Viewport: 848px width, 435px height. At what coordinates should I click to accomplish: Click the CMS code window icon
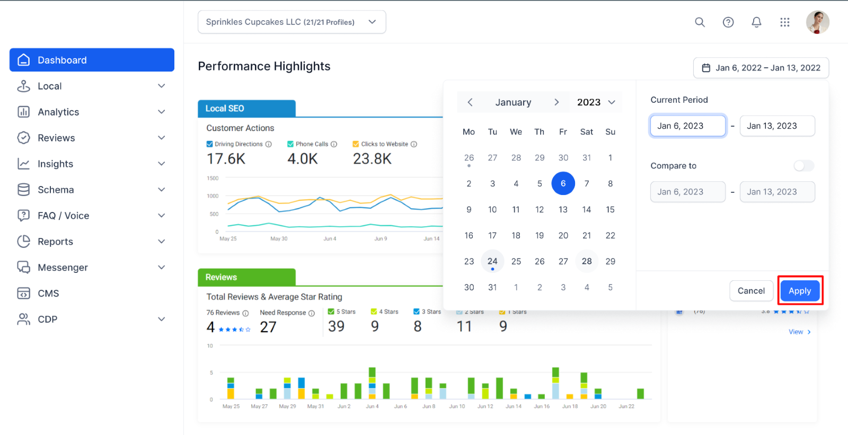point(24,294)
